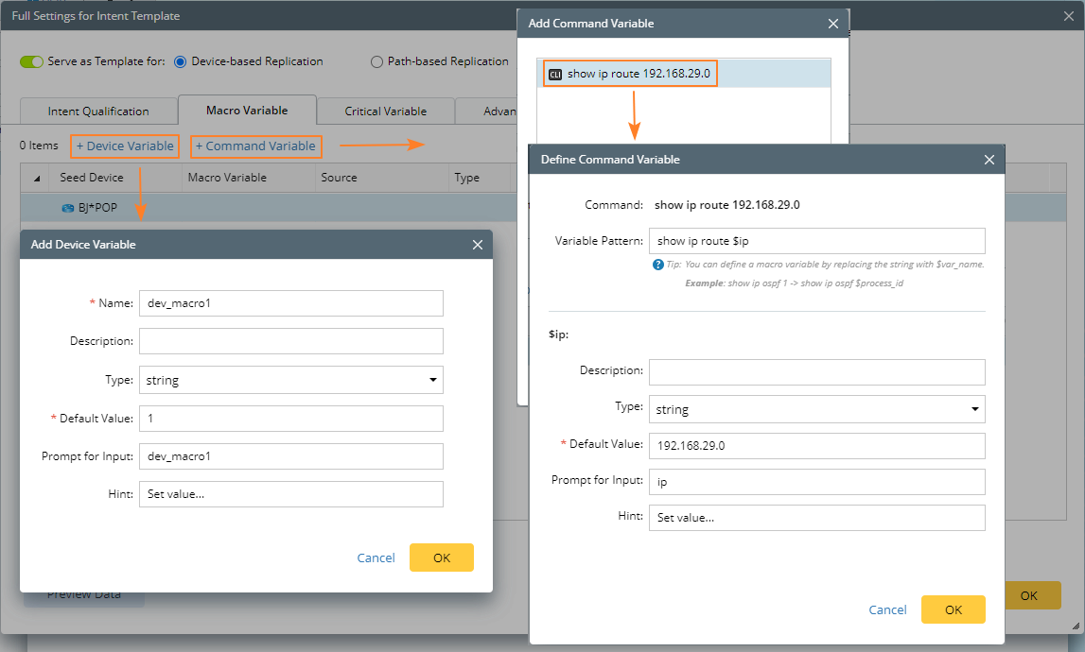The width and height of the screenshot is (1085, 652).
Task: Open Type dropdown in Add Device Variable
Action: [x=290, y=380]
